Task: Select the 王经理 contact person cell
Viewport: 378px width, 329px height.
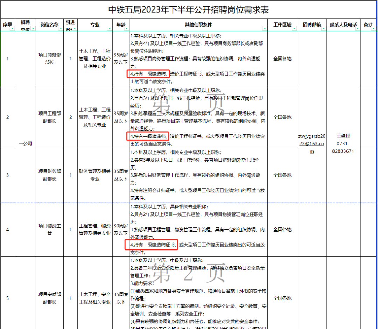Action: pos(343,136)
